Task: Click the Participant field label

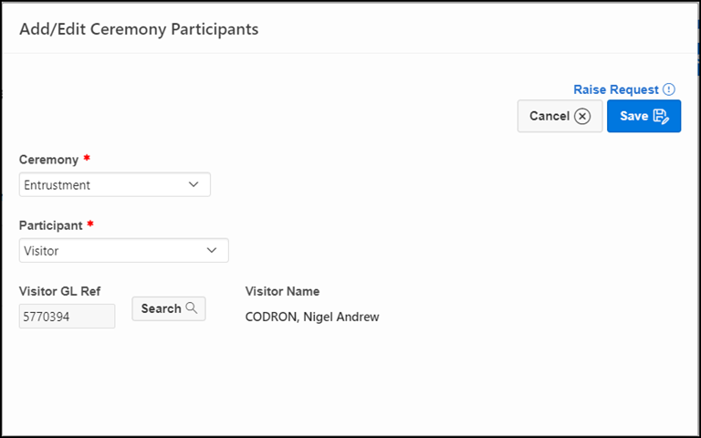Action: coord(50,224)
